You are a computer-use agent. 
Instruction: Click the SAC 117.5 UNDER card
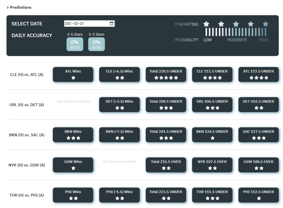258,135
